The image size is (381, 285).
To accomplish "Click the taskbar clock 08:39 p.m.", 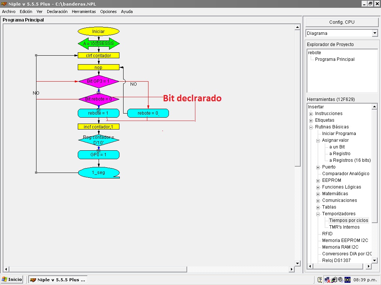I will coord(365,280).
